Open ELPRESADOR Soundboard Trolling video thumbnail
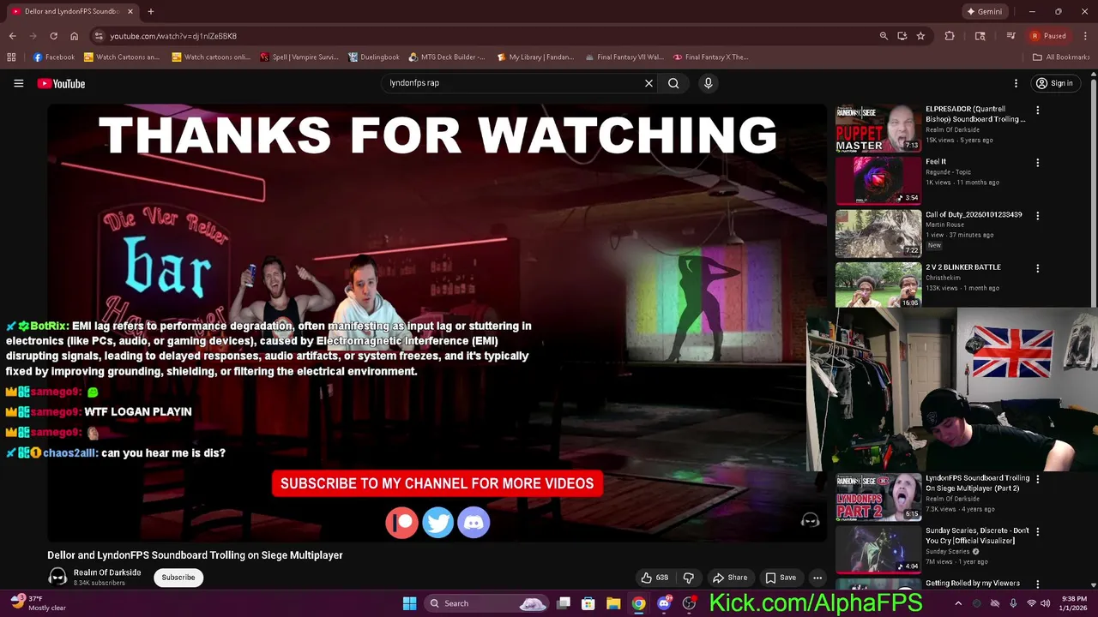Viewport: 1098px width, 617px height. click(878, 129)
